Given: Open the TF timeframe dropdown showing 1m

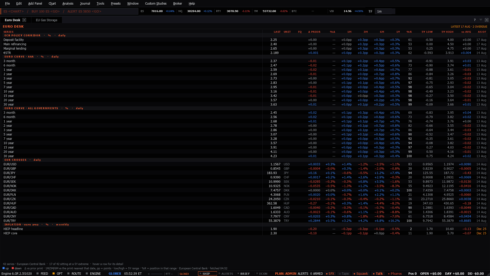Looking at the screenshot, I should [385, 11].
